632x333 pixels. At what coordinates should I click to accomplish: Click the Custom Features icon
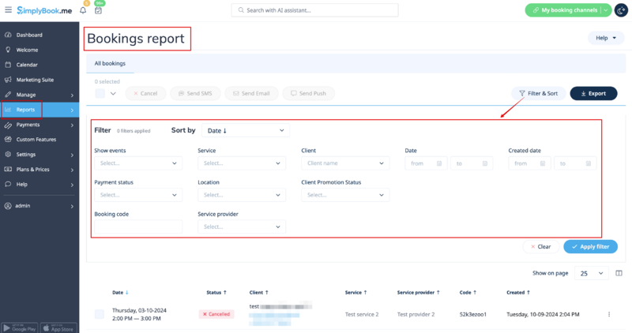point(8,140)
